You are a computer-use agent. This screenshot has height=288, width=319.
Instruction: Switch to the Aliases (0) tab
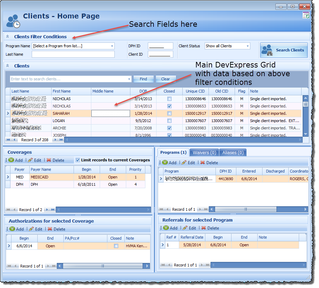click(233, 152)
